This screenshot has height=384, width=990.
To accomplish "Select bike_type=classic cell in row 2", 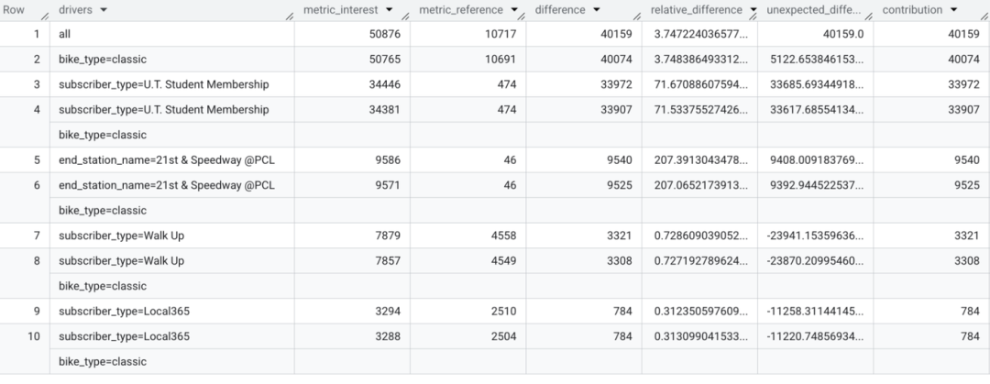I will [x=171, y=60].
